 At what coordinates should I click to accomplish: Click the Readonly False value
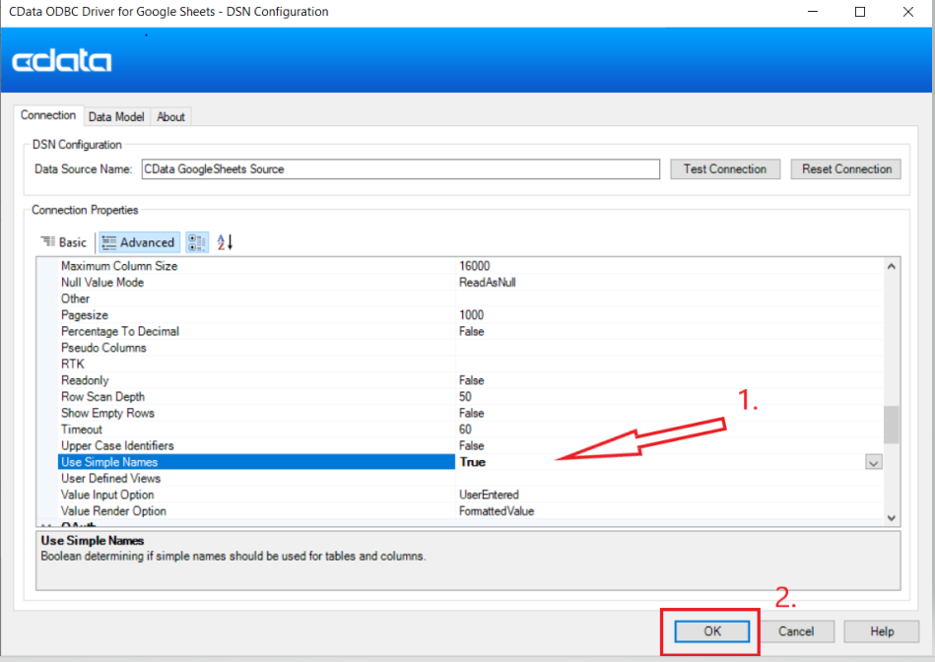[472, 380]
